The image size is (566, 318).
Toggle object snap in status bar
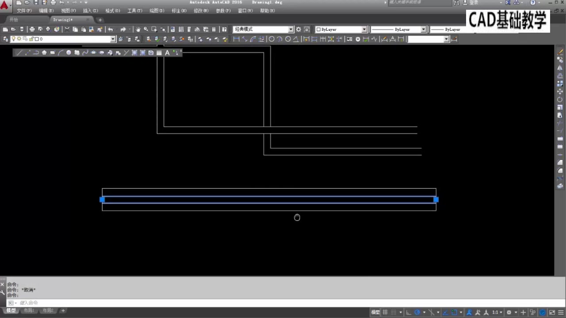click(454, 312)
